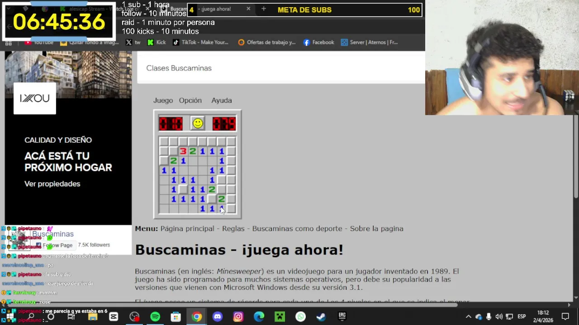The height and width of the screenshot is (325, 579).
Task: Open the clock showing 18:12
Action: pos(543,316)
